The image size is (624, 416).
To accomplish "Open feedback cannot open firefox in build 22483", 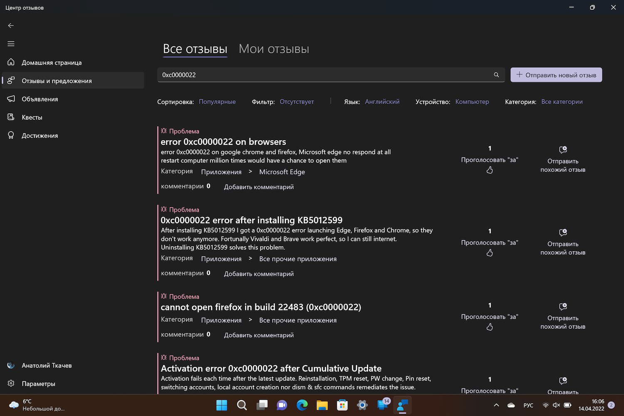I will [261, 307].
